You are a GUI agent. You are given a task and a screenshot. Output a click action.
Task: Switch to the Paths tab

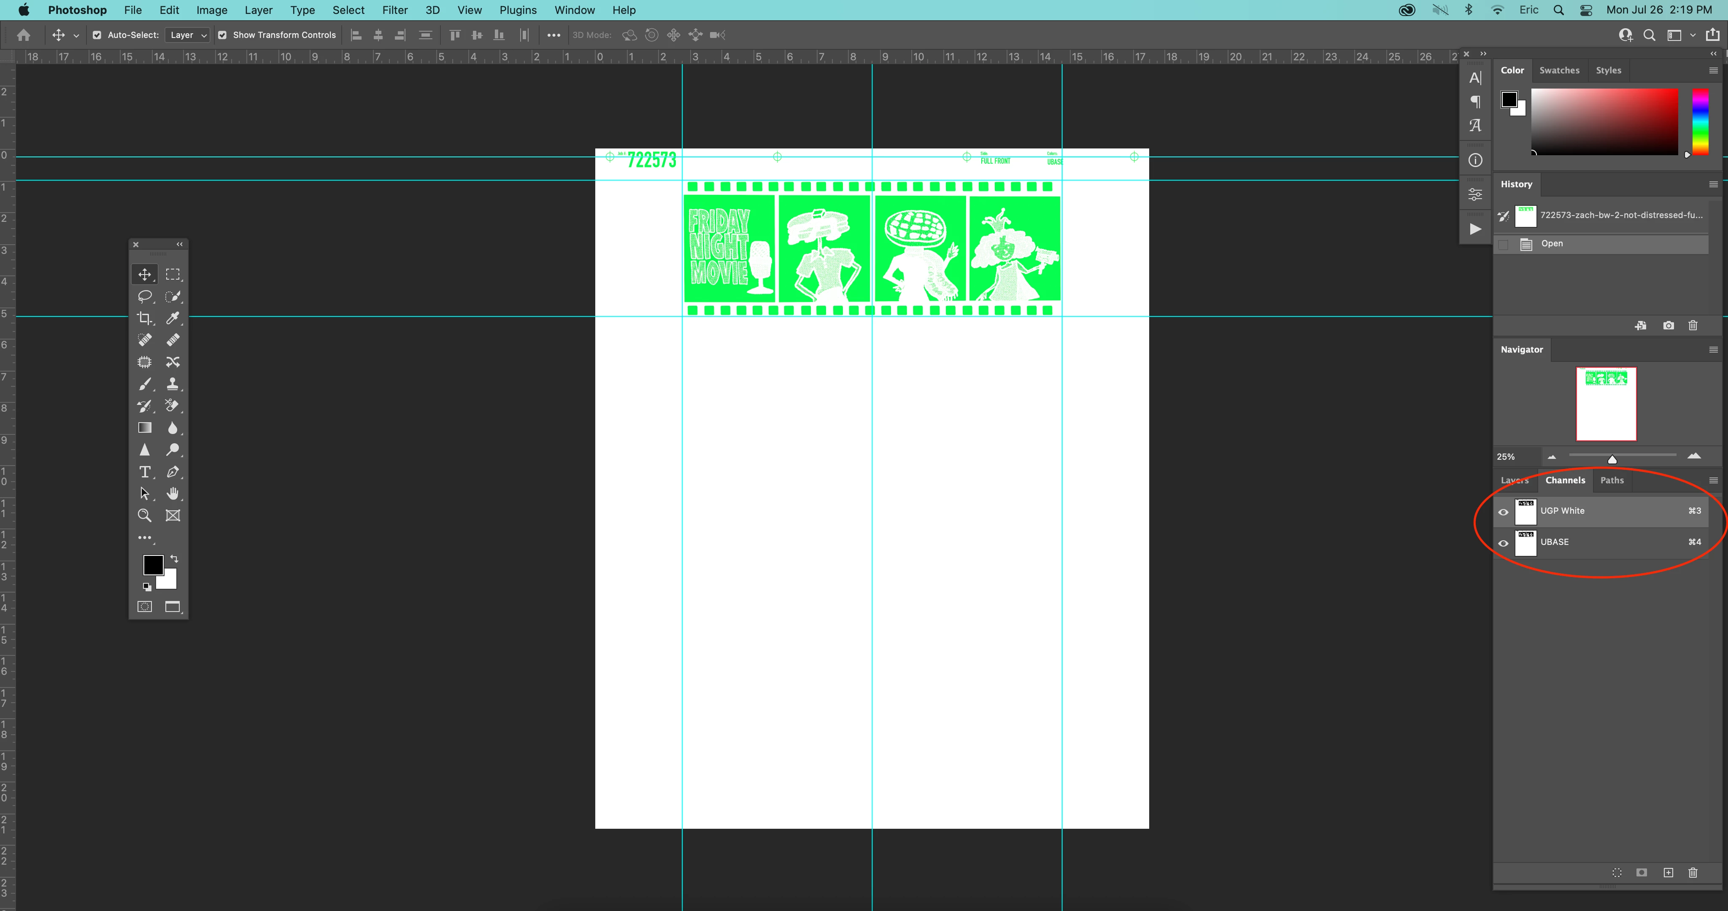pyautogui.click(x=1611, y=480)
